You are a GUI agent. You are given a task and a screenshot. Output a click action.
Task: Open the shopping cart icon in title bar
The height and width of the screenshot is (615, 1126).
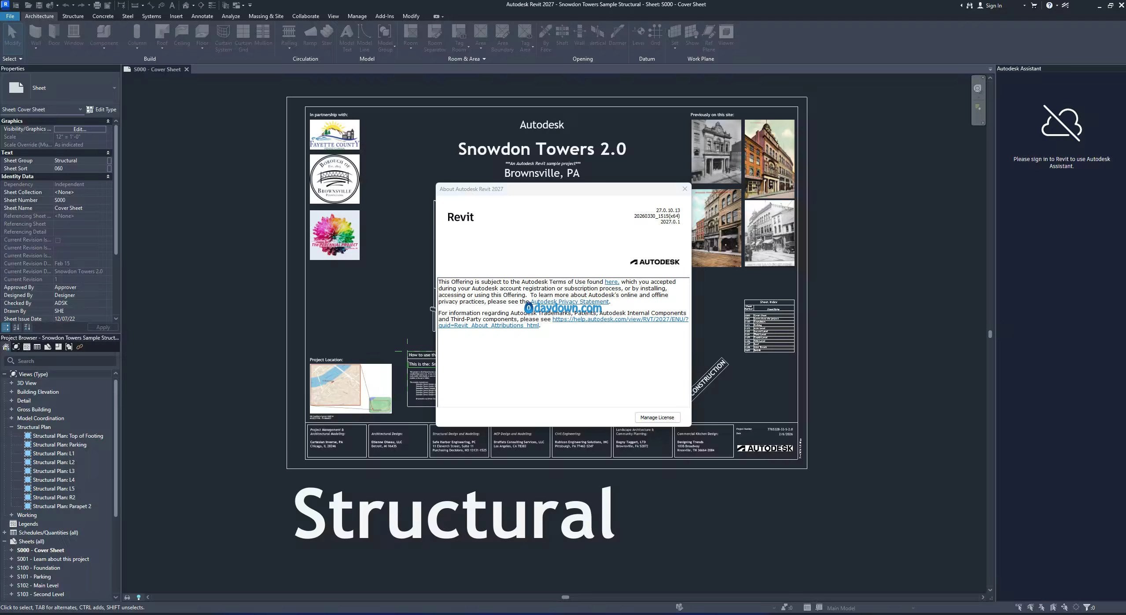[1034, 5]
